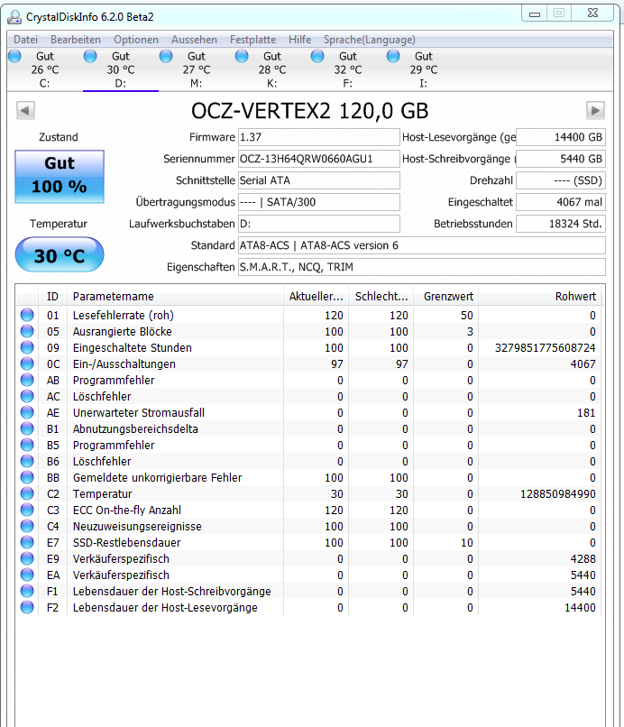Click status icon of SSD-Restlebensdauer row
This screenshot has height=727, width=624.
(x=27, y=542)
